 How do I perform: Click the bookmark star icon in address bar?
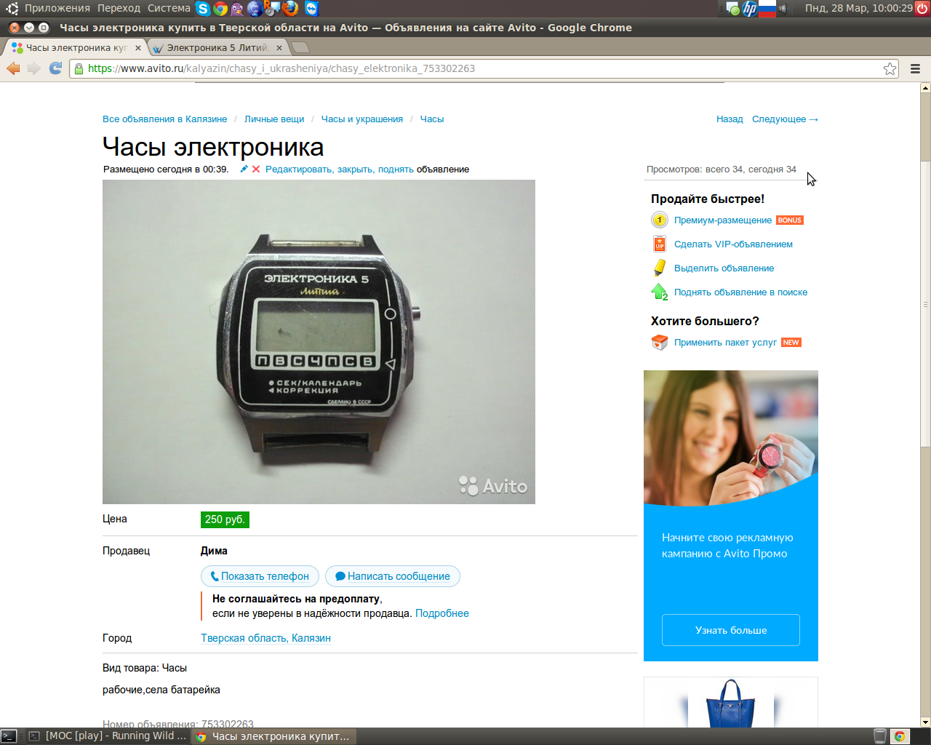coord(890,68)
